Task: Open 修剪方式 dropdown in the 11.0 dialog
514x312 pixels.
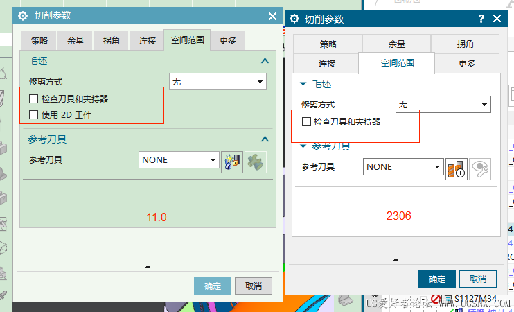Action: 218,81
